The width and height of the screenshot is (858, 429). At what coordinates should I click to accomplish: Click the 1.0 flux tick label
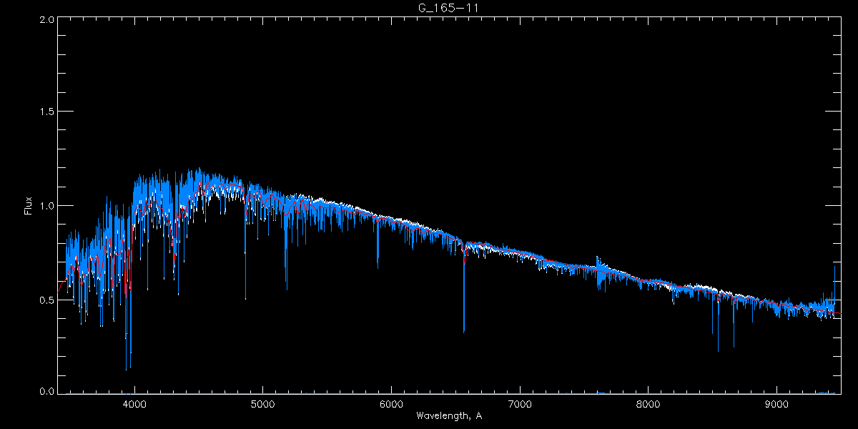coord(46,206)
